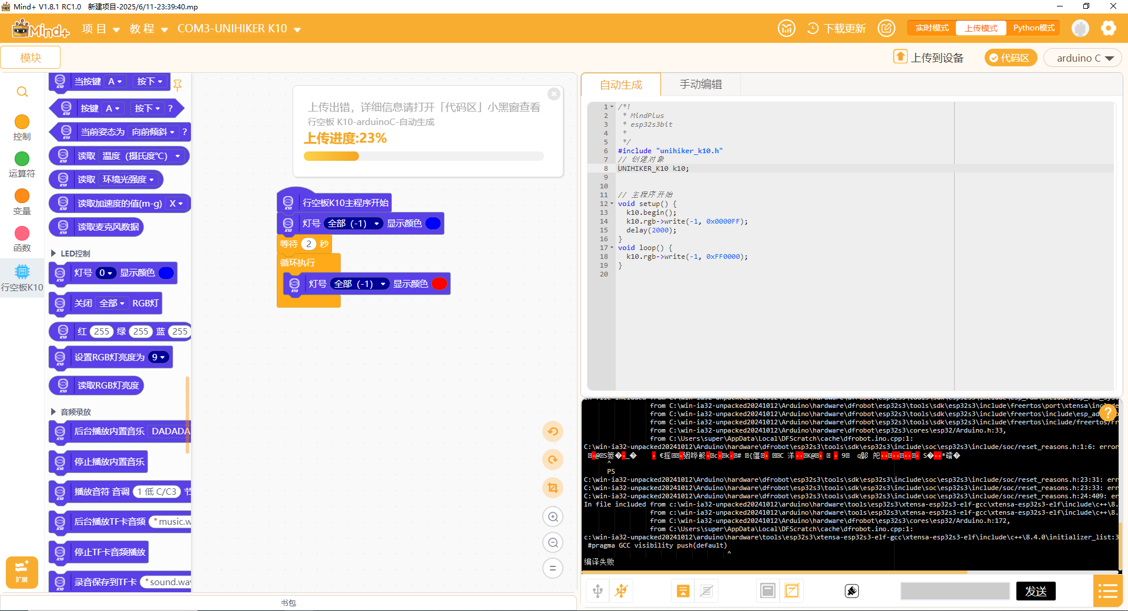Click the 发送 send button

(x=1036, y=591)
